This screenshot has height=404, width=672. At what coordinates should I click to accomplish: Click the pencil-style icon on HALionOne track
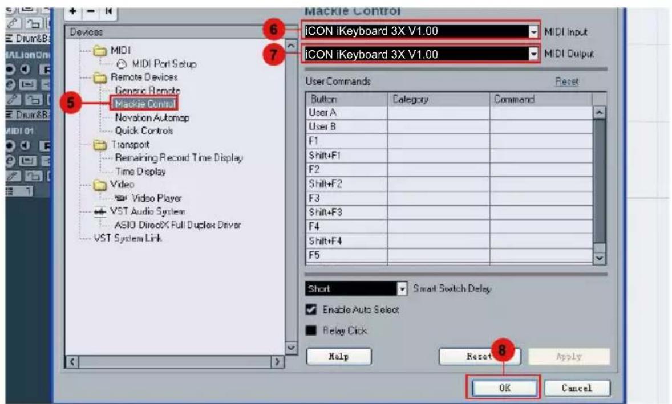[13, 100]
